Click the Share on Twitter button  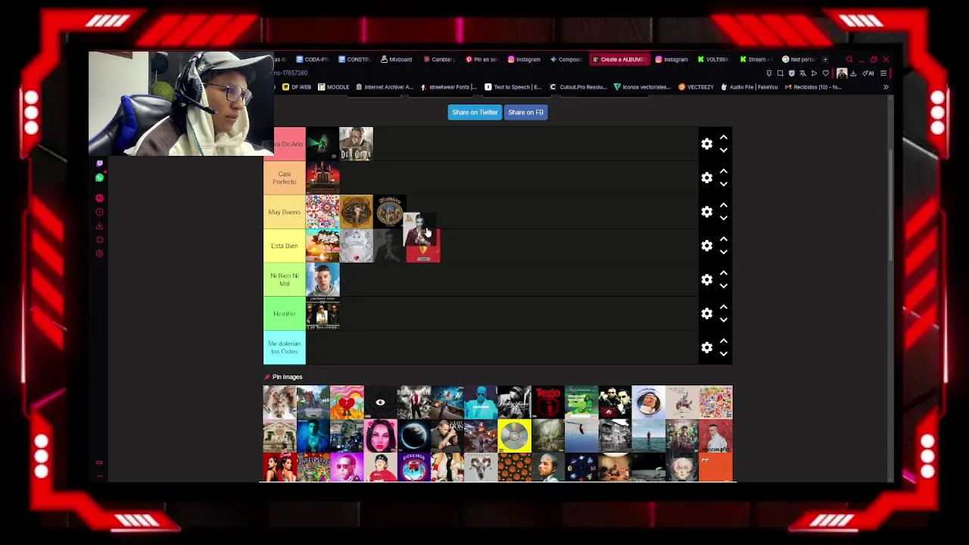click(x=475, y=112)
